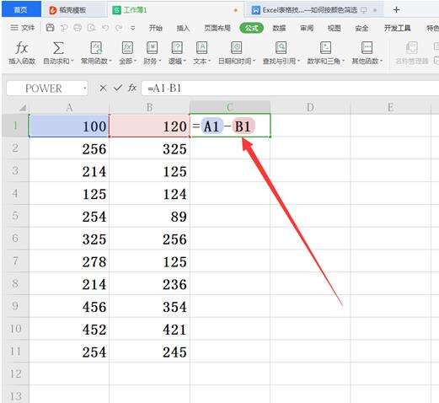Viewport: 439px width, 403px height.
Task: Open the Math and Trig functions icon
Action: point(325,48)
